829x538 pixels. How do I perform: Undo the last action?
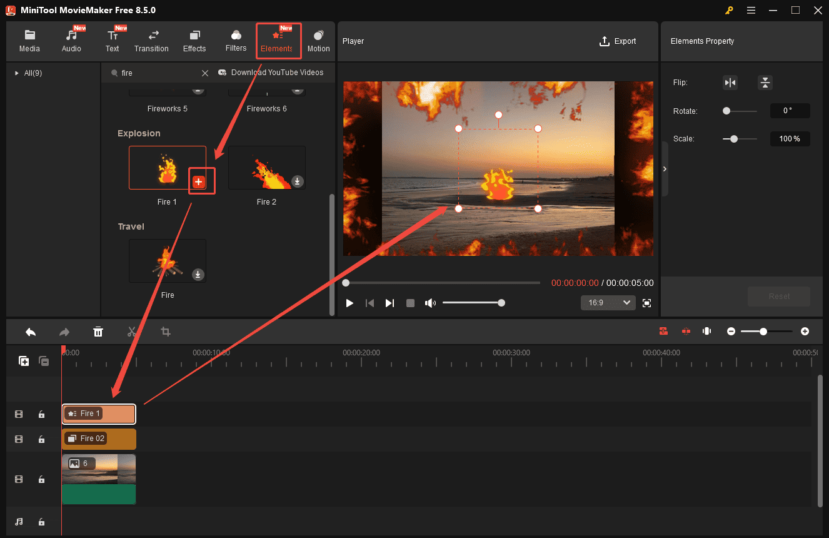[30, 332]
